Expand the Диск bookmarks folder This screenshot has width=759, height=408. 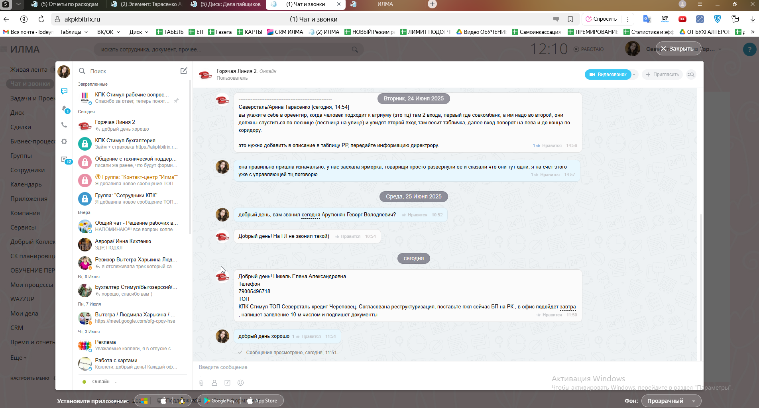click(139, 32)
